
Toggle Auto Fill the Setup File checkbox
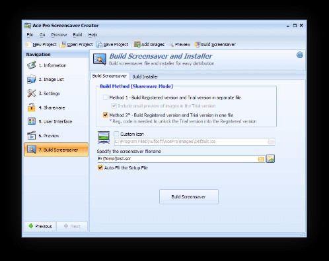click(100, 167)
